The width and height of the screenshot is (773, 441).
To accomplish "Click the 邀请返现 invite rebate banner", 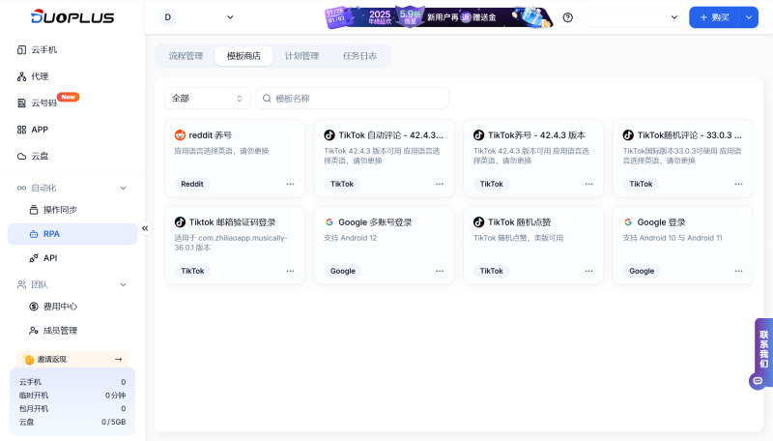I will pyautogui.click(x=72, y=359).
